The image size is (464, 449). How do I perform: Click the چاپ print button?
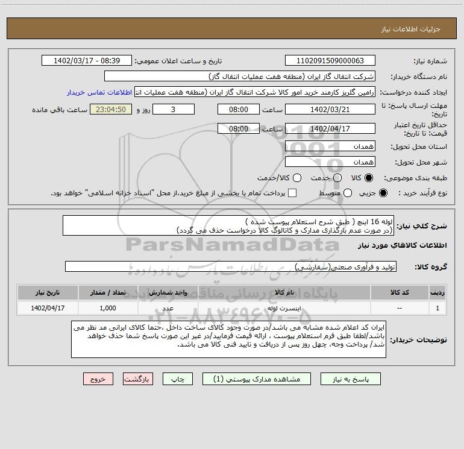pos(178,379)
